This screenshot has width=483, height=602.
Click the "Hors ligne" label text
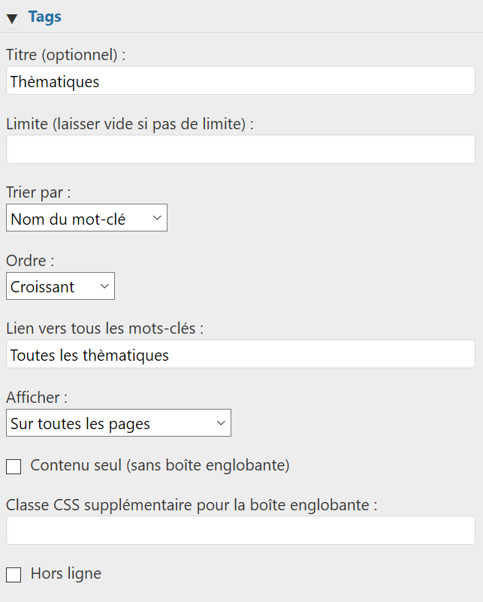point(66,573)
